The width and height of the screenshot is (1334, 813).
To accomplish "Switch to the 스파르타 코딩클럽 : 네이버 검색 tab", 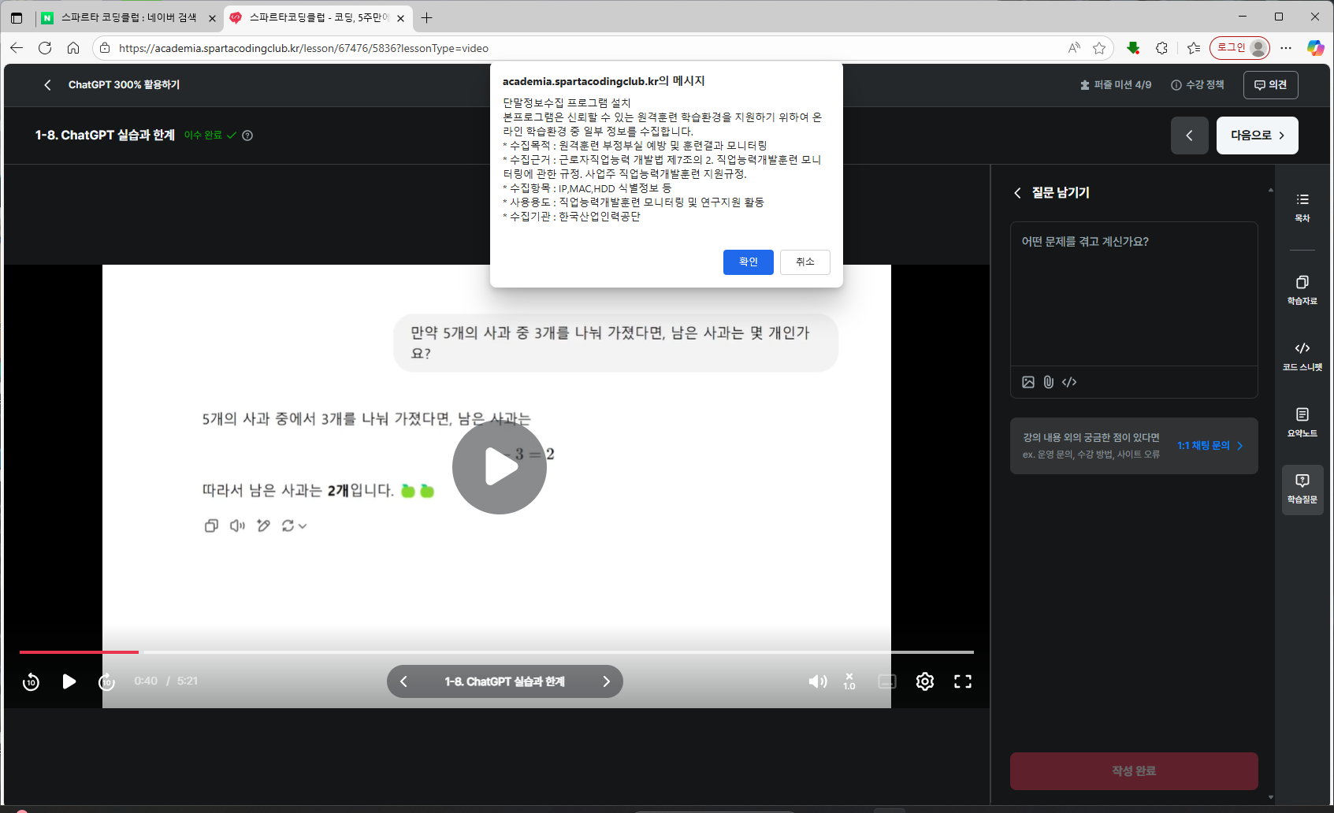I will pos(128,17).
